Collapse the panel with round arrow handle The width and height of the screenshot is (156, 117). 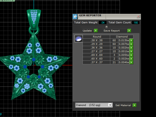pos(107,27)
